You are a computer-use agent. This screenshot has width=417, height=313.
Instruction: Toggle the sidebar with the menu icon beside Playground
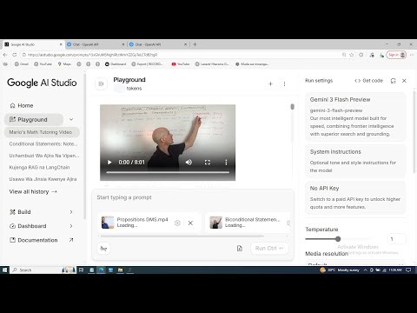101,83
